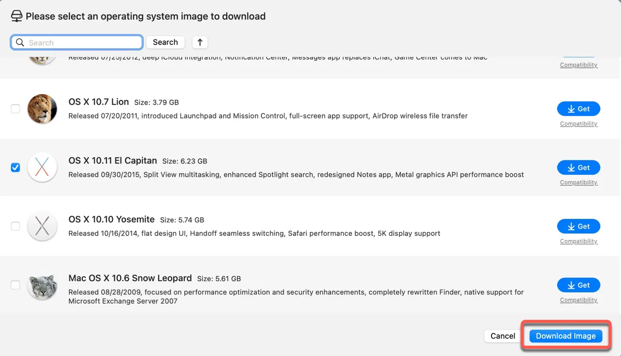Click the Download Image button
621x356 pixels.
pos(566,336)
